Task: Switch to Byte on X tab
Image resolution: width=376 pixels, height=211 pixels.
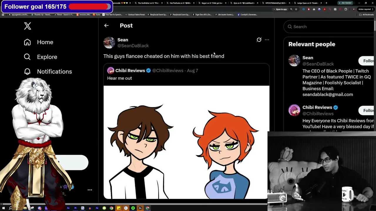Action: tap(244, 3)
